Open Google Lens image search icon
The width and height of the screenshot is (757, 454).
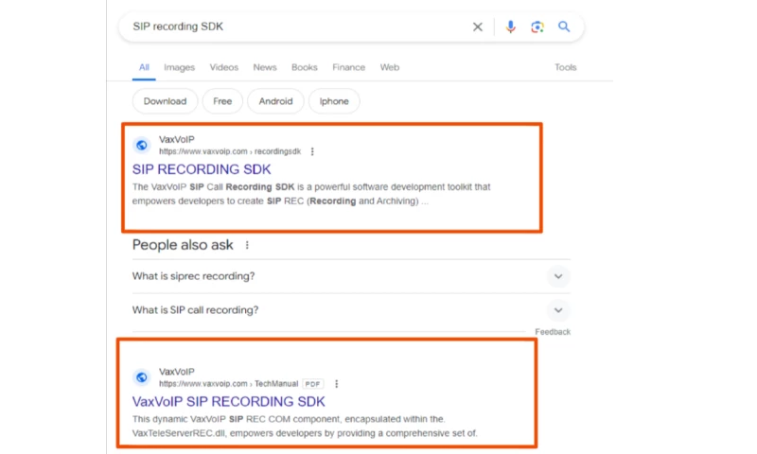point(537,27)
